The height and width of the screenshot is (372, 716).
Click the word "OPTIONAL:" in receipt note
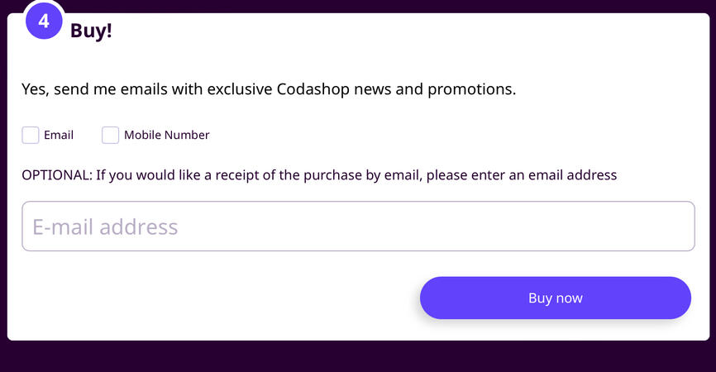click(56, 175)
